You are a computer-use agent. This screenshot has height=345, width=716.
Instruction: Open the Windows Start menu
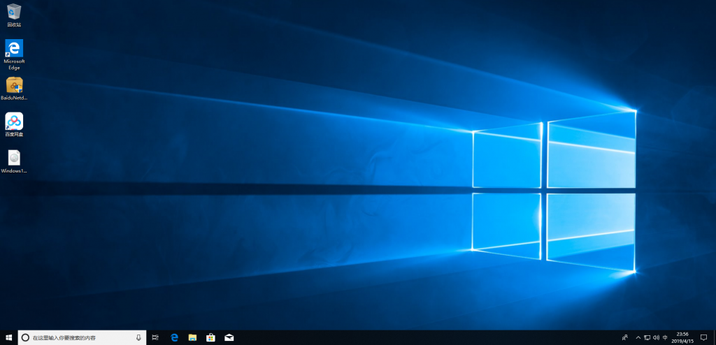coord(8,337)
